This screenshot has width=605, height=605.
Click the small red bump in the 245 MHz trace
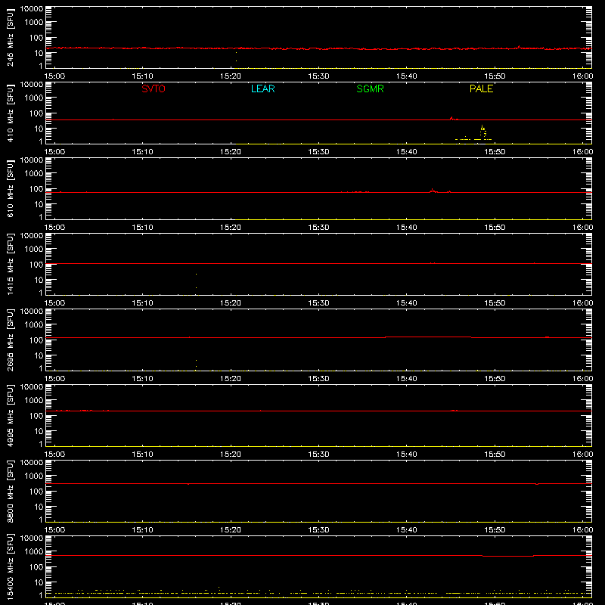(x=519, y=47)
